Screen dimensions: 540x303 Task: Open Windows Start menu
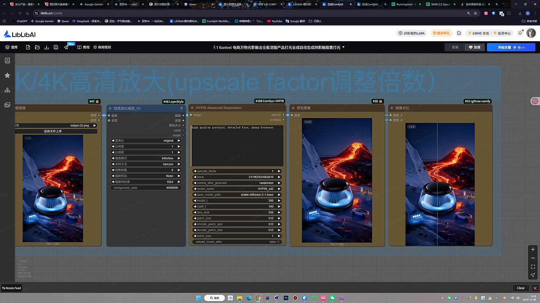click(x=198, y=298)
